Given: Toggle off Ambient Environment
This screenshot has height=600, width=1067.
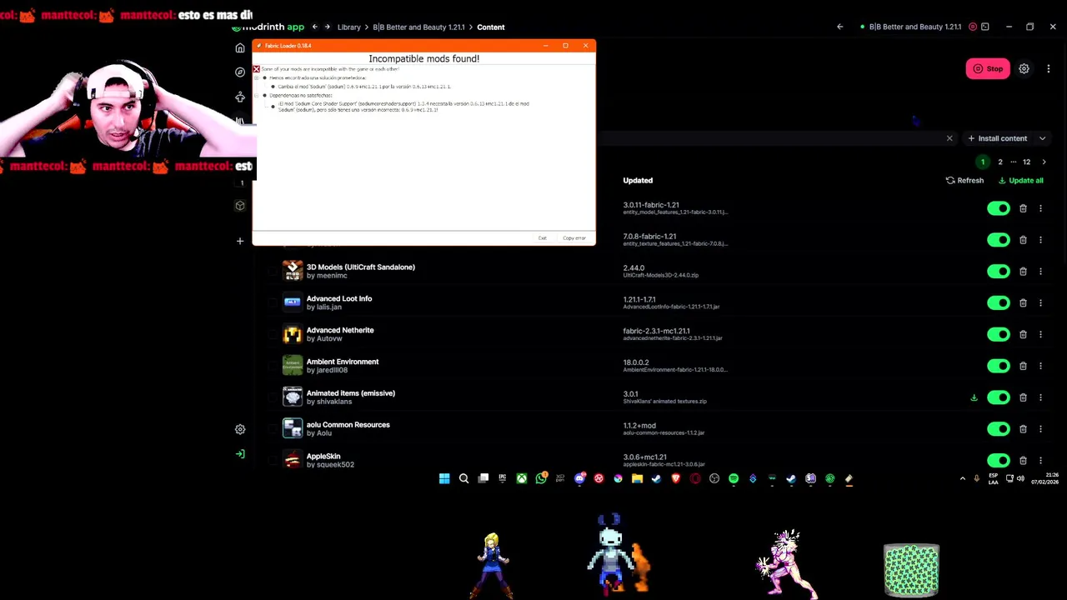Looking at the screenshot, I should click(998, 366).
